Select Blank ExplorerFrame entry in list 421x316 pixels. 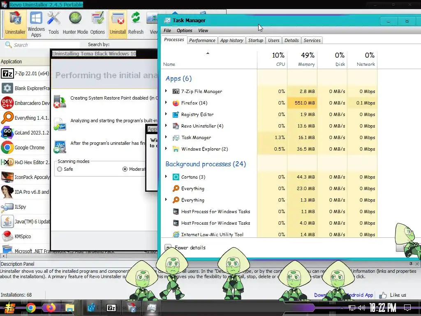pos(25,88)
